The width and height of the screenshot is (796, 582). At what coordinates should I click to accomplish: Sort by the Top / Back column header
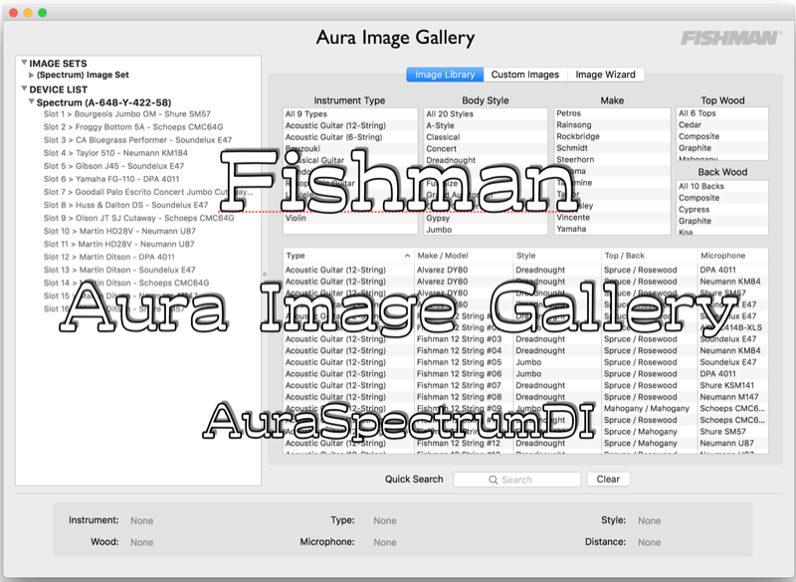click(649, 256)
